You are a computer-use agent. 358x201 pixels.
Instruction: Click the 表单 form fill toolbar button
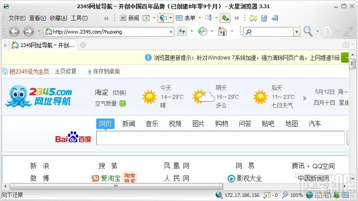[186, 18]
